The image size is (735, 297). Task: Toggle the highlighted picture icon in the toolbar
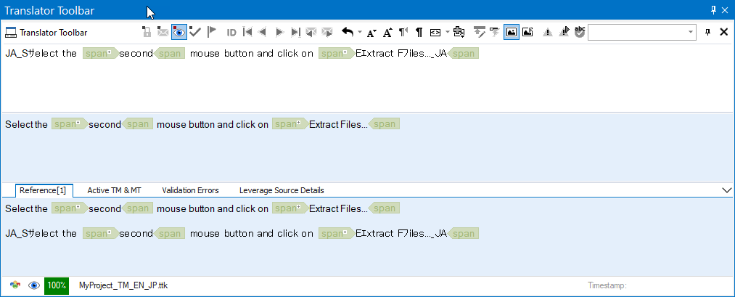(x=512, y=32)
